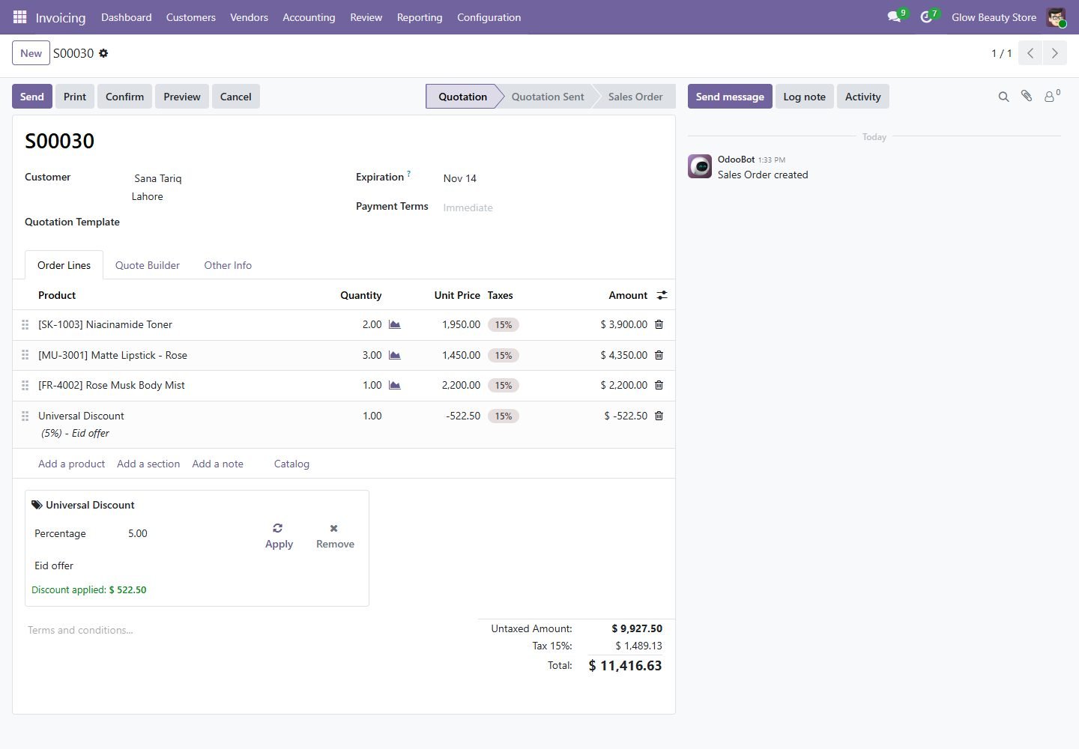Viewport: 1079px width, 749px height.
Task: Click the Add a product link
Action: pos(71,464)
